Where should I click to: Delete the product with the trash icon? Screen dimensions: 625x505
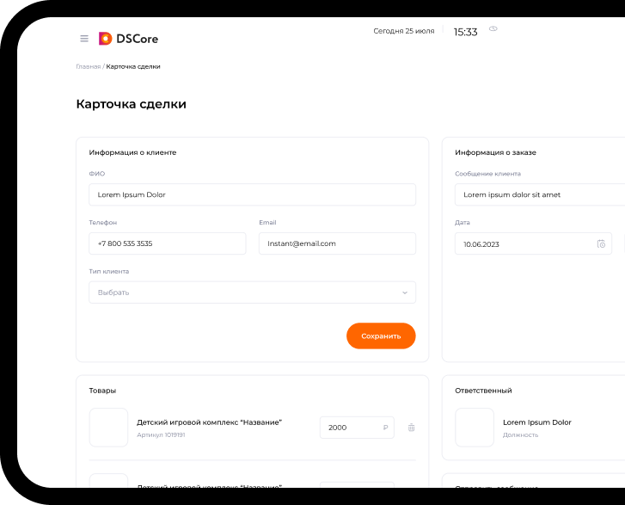[x=411, y=428]
